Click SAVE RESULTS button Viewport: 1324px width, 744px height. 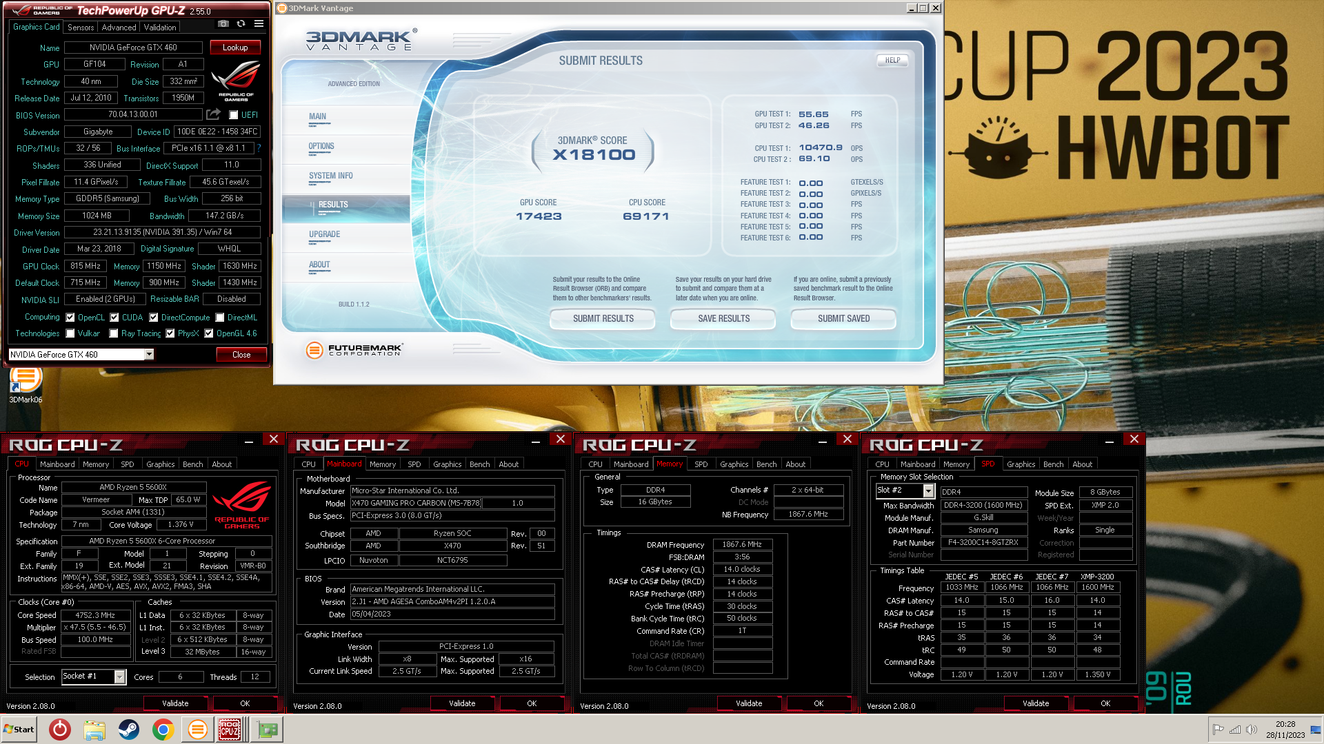click(723, 318)
